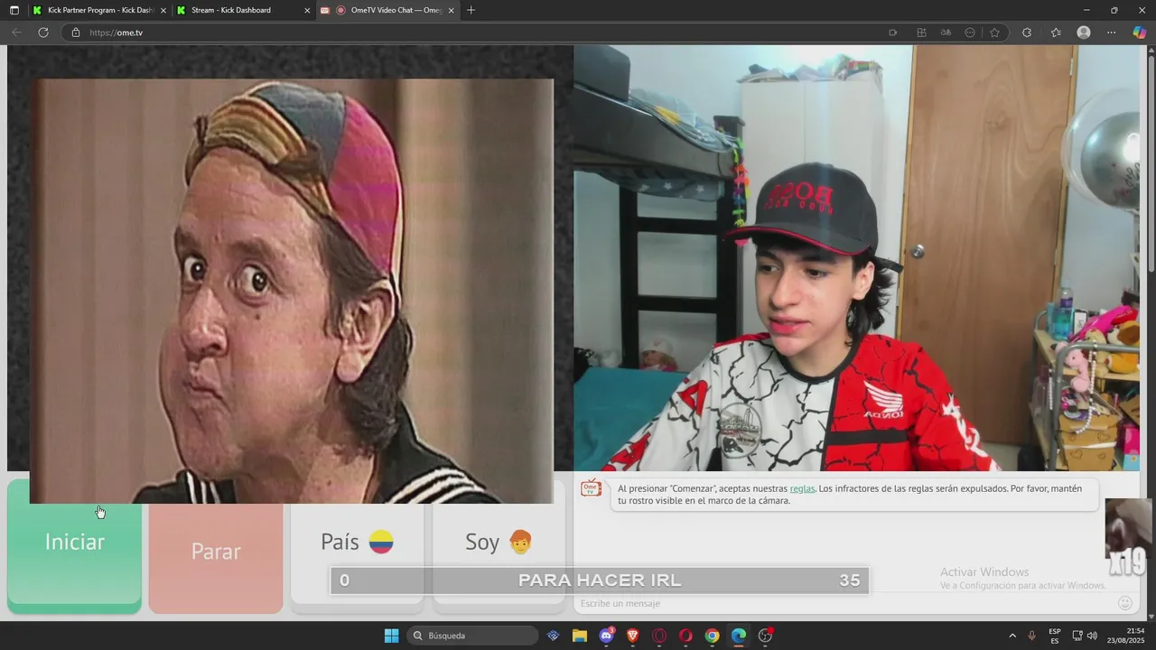1156x650 pixels.
Task: Click the green Iniciar button
Action: [x=74, y=547]
